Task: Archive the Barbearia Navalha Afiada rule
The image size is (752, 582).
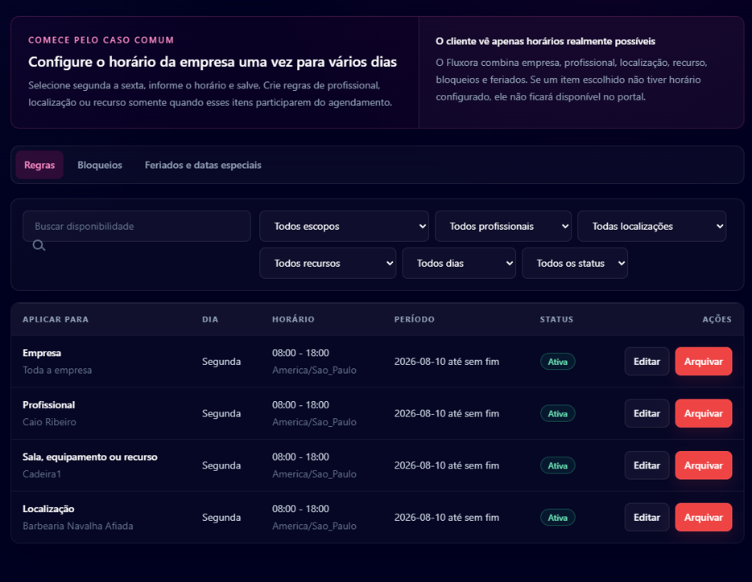Action: 704,518
